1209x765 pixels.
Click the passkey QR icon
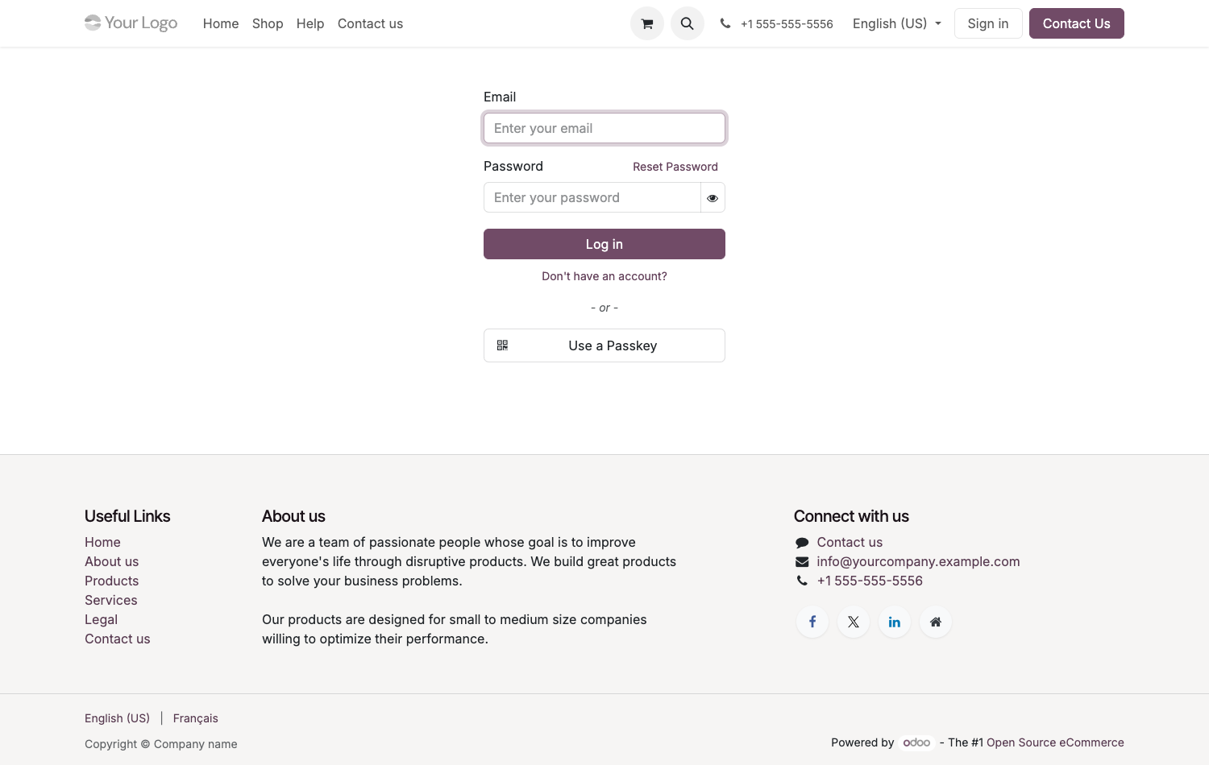[x=502, y=345]
